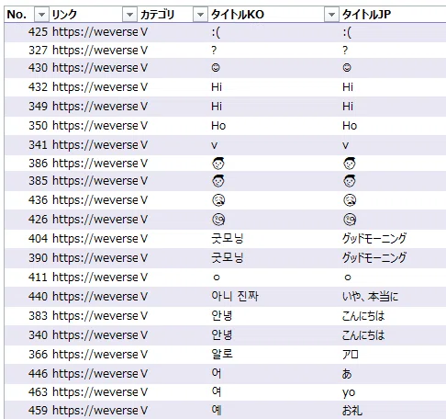Select the boy face emoji in タイトルKO row 386
This screenshot has height=419, width=446.
coord(218,164)
